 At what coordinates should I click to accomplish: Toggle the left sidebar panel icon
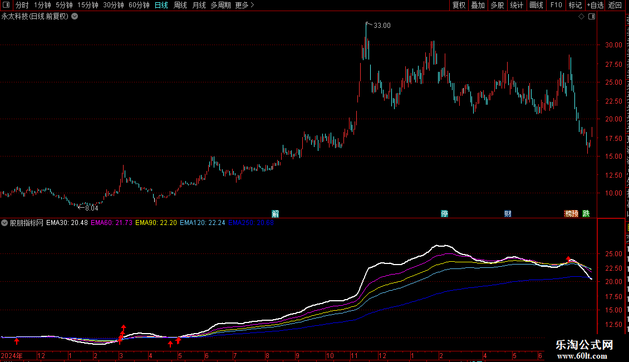tap(6, 5)
